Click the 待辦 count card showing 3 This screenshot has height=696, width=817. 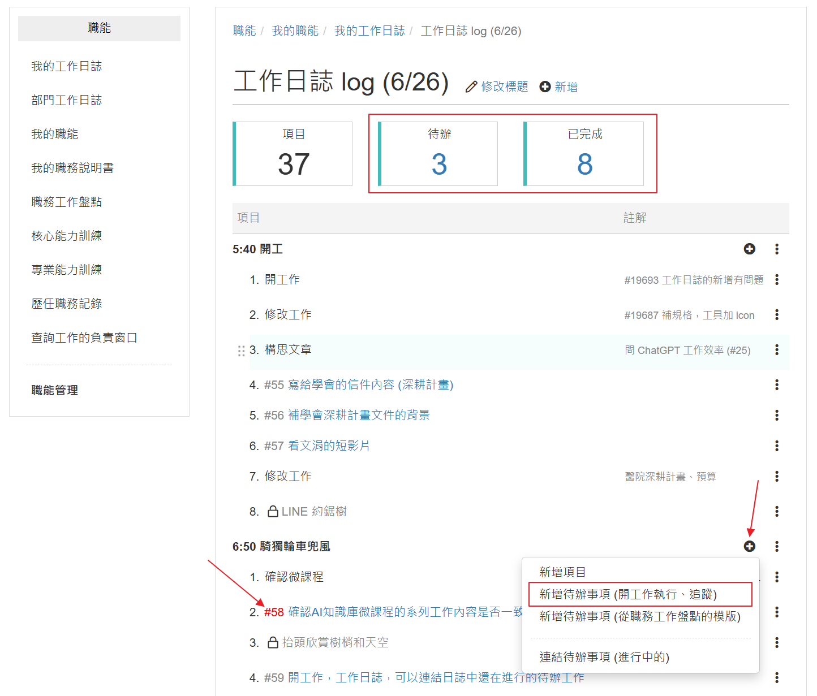438,154
